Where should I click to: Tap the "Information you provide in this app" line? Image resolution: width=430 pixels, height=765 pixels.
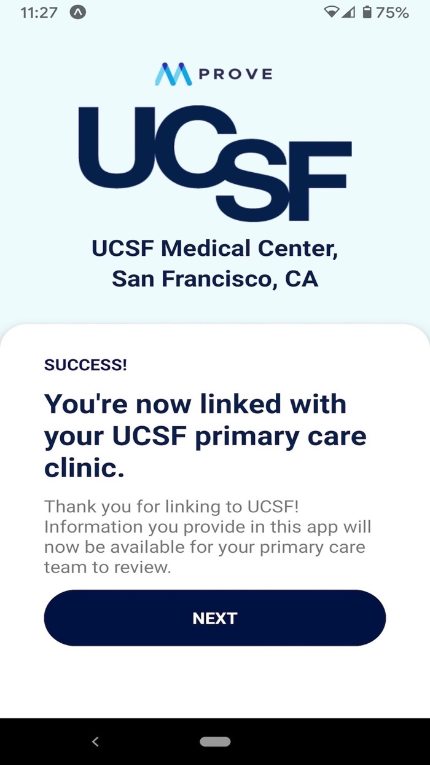point(208,527)
